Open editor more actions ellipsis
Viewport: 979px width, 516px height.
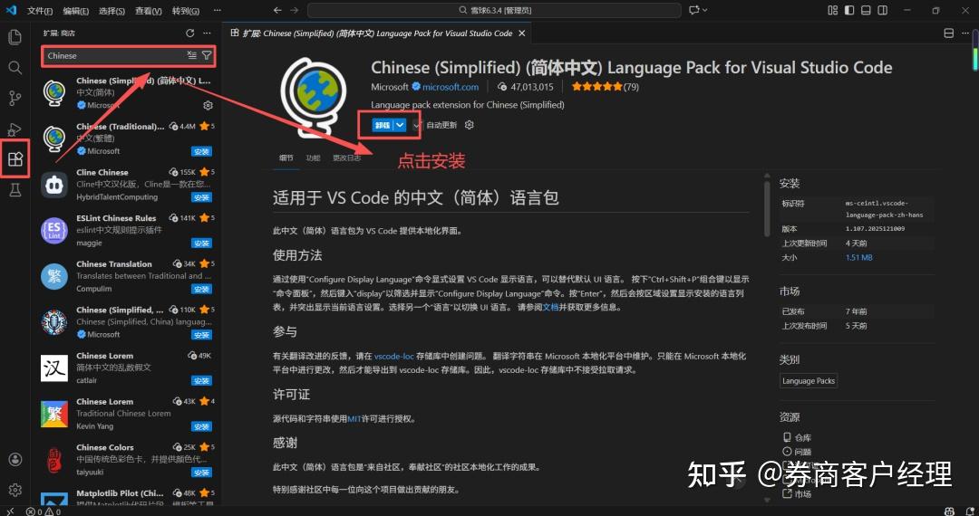966,33
